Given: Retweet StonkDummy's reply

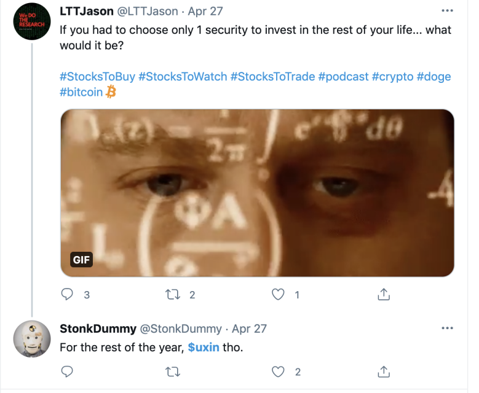Looking at the screenshot, I should click(x=173, y=372).
